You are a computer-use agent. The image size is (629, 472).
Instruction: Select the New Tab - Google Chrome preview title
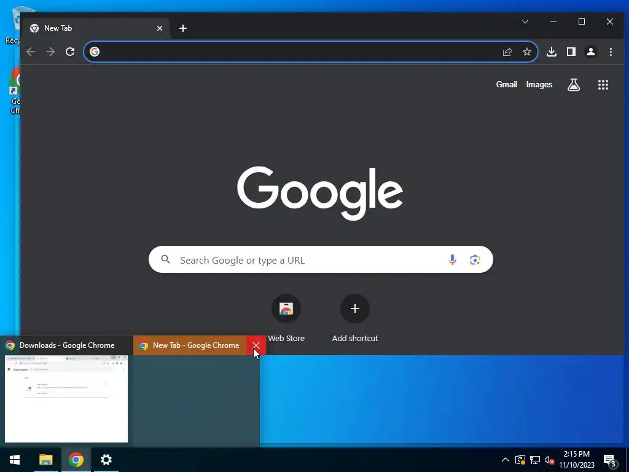pos(196,345)
